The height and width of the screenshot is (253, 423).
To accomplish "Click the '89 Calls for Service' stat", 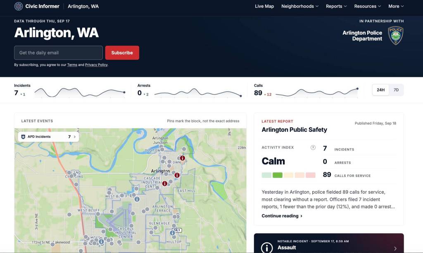I will [x=347, y=175].
